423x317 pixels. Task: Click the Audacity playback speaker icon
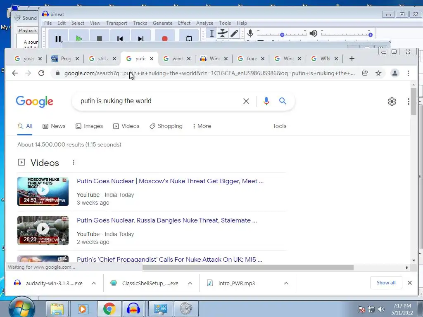click(313, 33)
